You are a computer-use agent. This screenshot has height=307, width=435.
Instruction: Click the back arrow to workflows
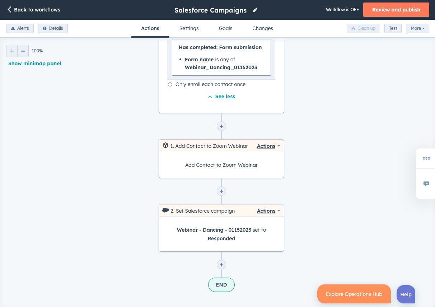click(9, 10)
